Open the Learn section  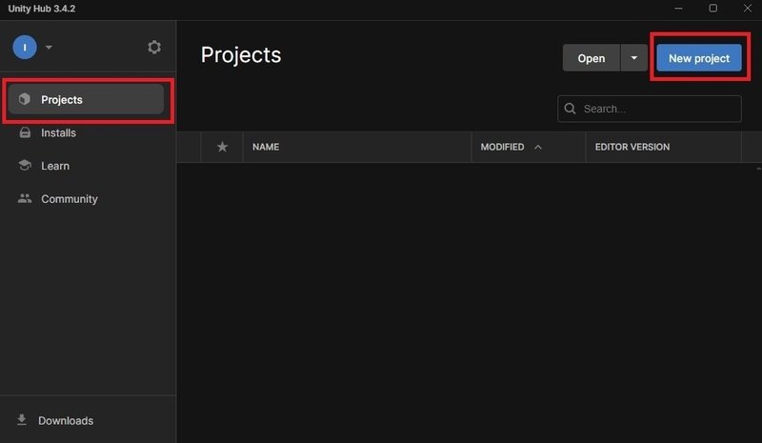tap(55, 166)
